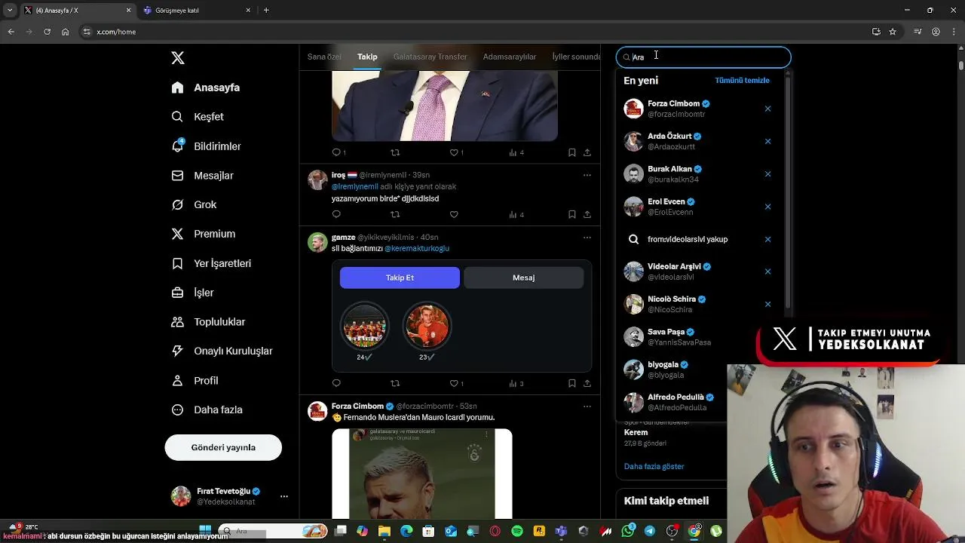Viewport: 965px width, 543px height.
Task: Repost iroş's post
Action: 395,215
